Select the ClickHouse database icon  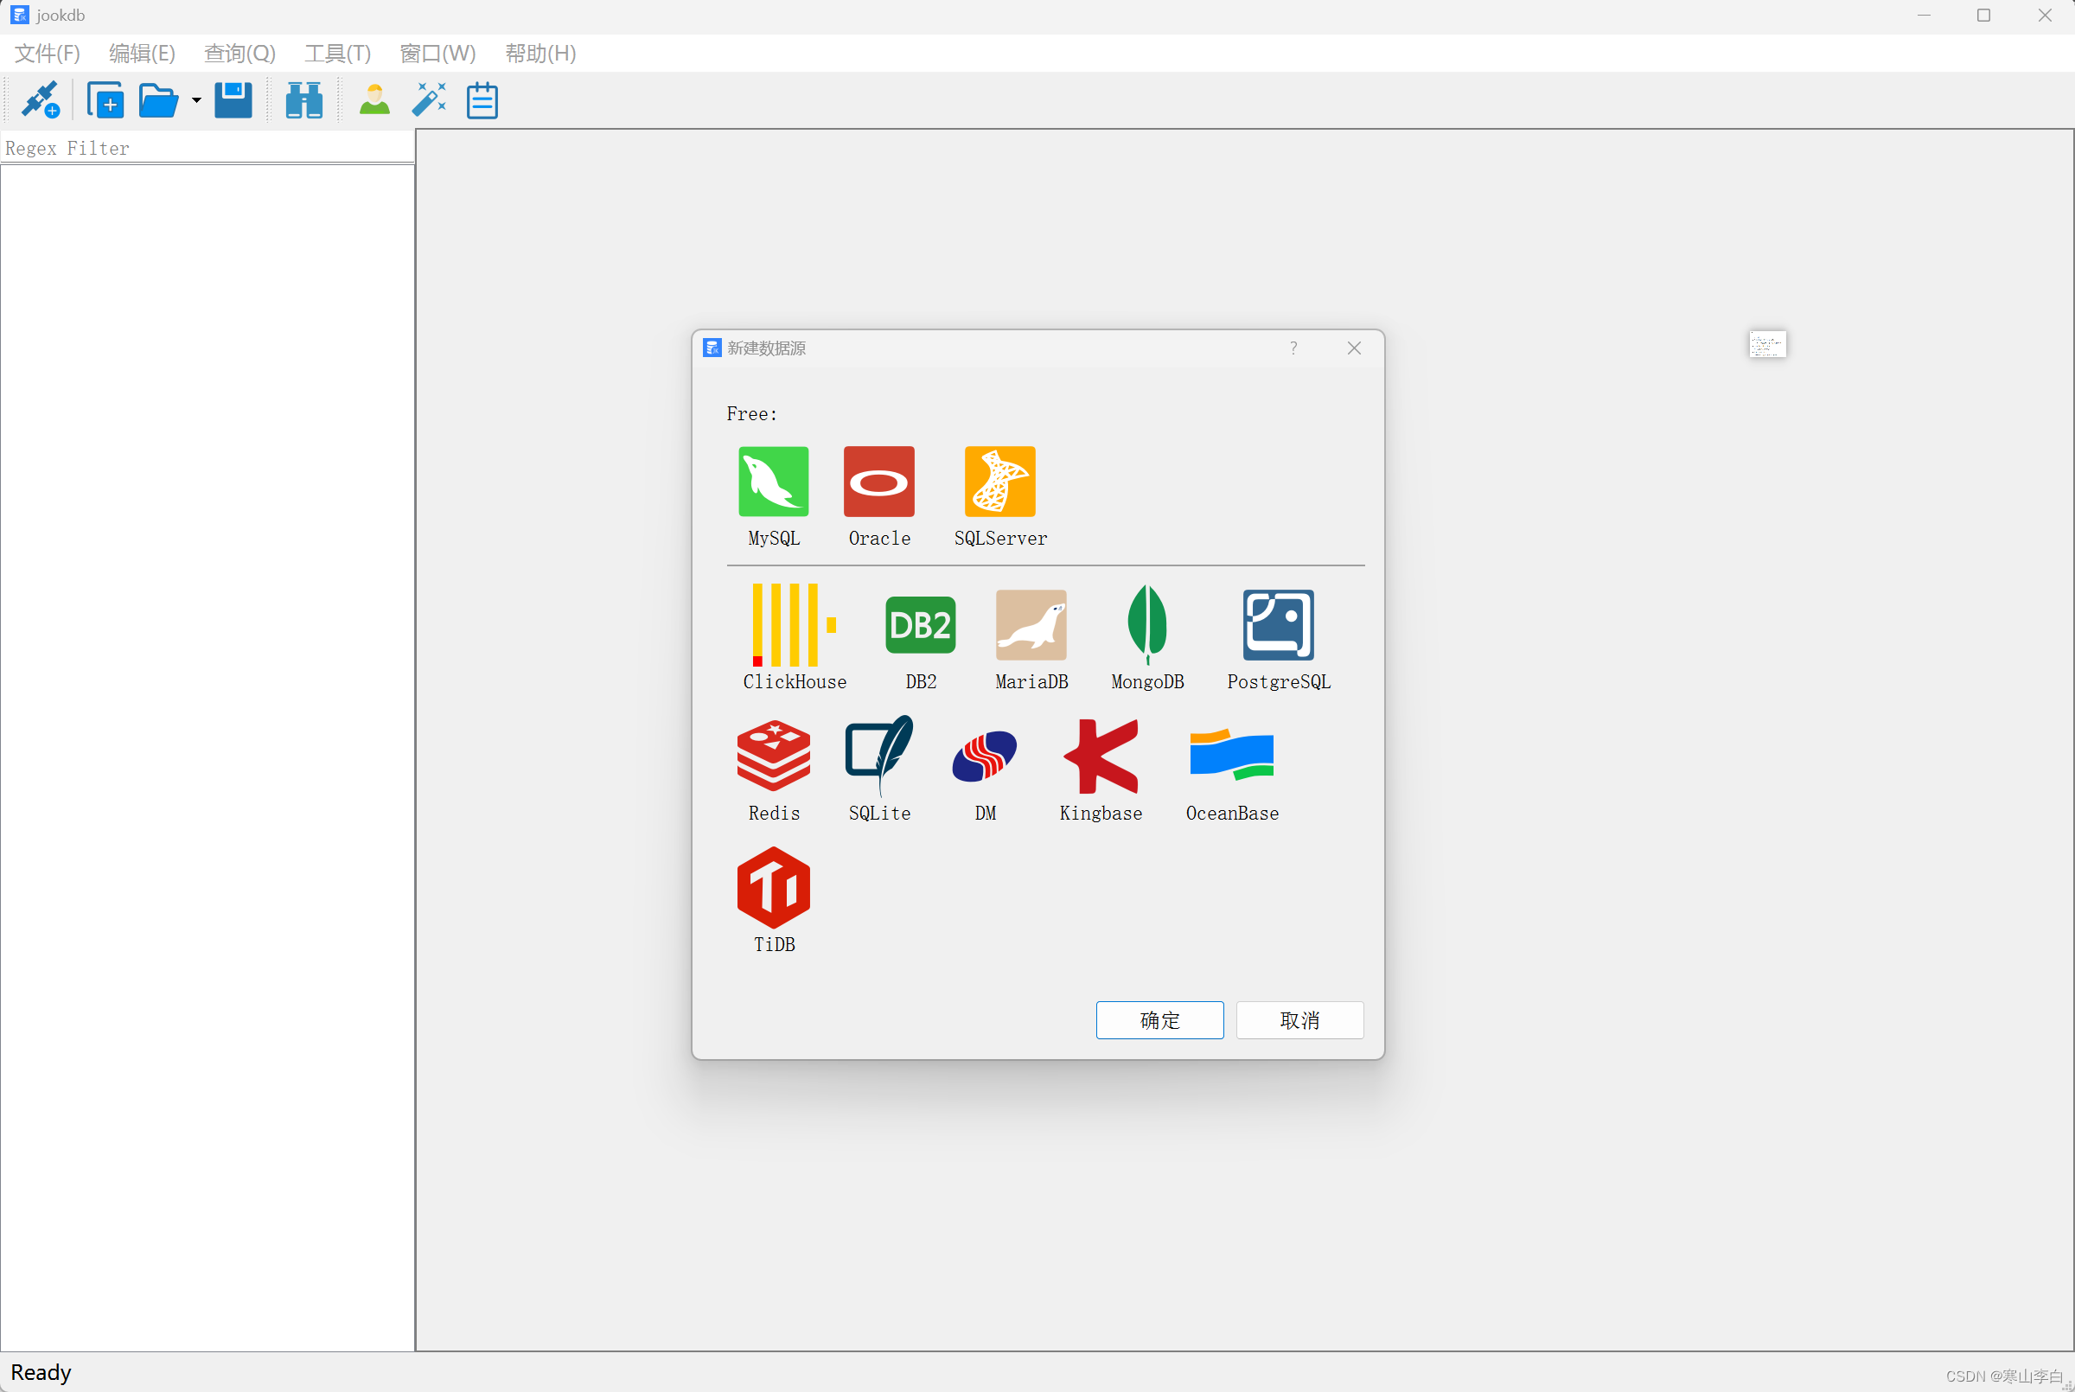pyautogui.click(x=795, y=625)
